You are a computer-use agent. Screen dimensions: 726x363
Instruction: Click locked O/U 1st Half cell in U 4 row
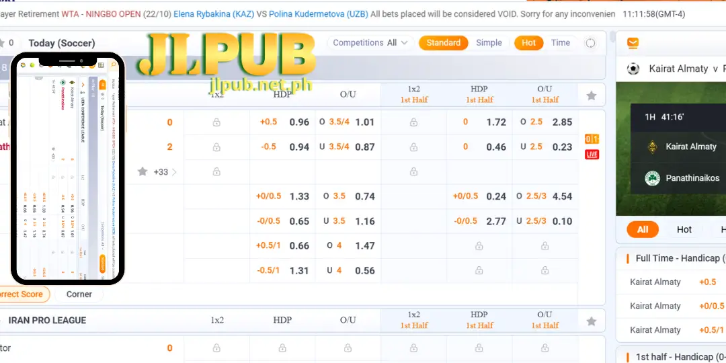click(545, 270)
